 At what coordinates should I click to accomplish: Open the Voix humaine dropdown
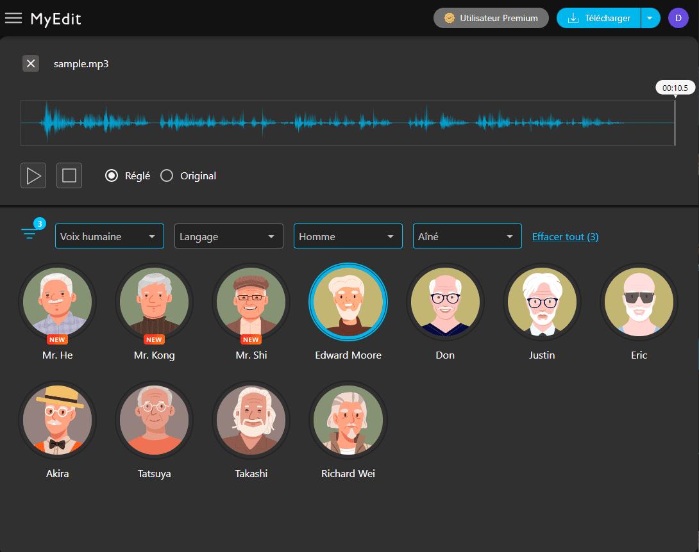coord(109,236)
